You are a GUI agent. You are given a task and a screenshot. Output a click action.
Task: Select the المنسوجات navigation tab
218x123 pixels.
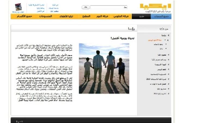tap(46, 16)
